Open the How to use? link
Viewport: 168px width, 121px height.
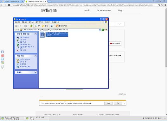click(x=78, y=114)
